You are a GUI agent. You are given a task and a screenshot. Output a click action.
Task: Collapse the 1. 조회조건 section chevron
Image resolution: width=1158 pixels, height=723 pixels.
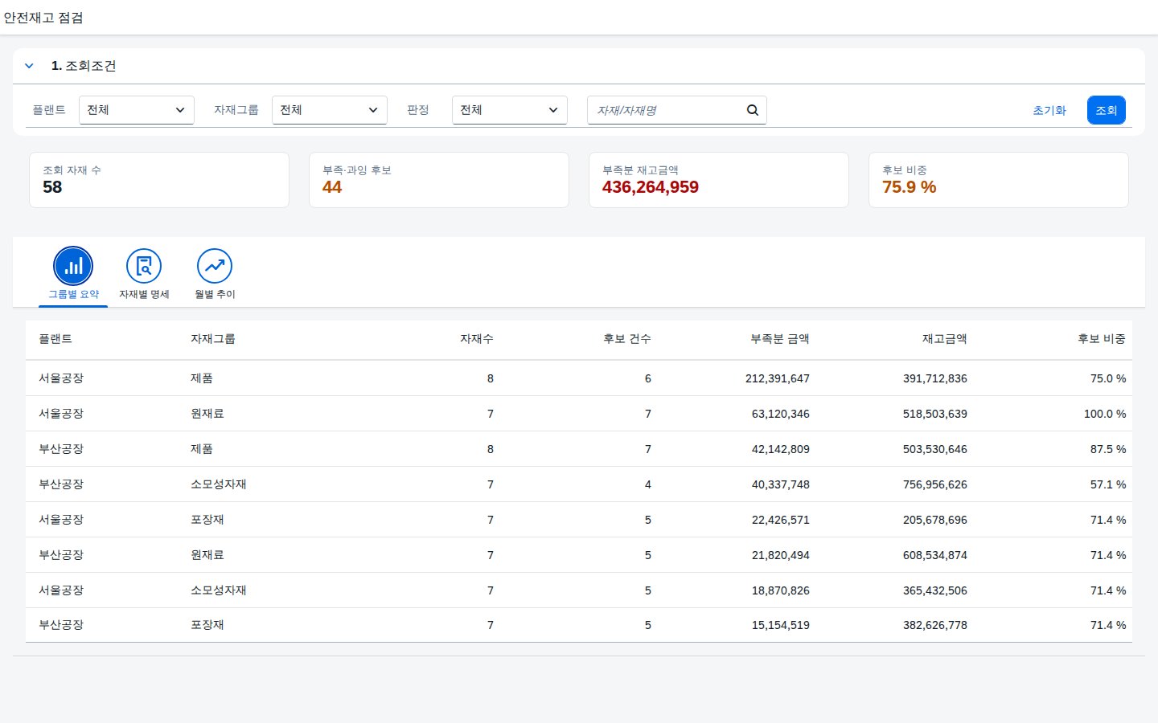click(x=29, y=66)
